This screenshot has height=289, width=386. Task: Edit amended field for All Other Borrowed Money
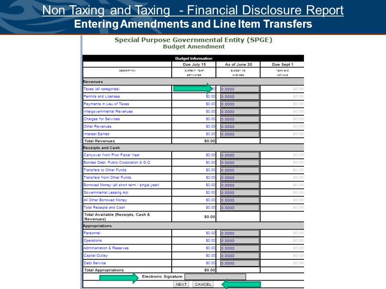tap(240, 200)
